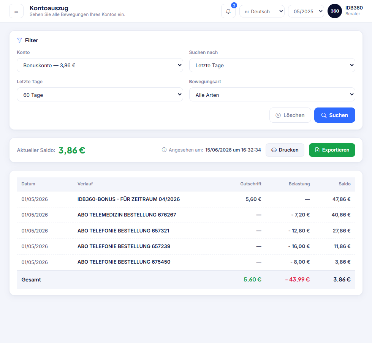372x343 pixels.
Task: Click the blue Suchen button
Action: pos(334,115)
